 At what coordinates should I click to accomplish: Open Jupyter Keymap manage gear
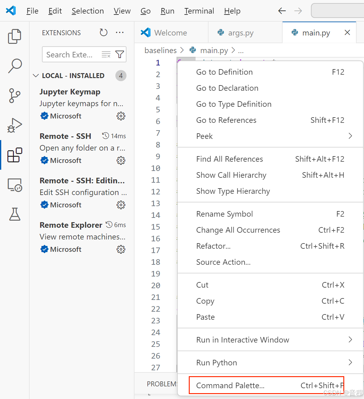[121, 116]
